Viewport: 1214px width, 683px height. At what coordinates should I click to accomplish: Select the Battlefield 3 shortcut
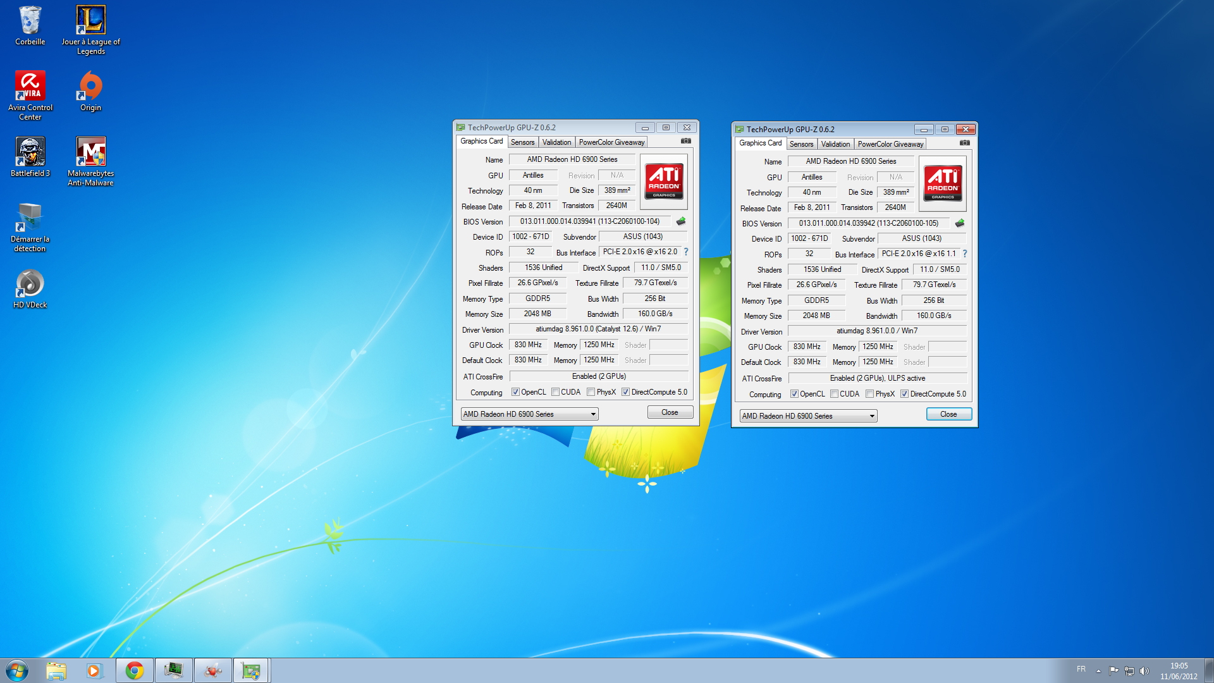pos(30,156)
